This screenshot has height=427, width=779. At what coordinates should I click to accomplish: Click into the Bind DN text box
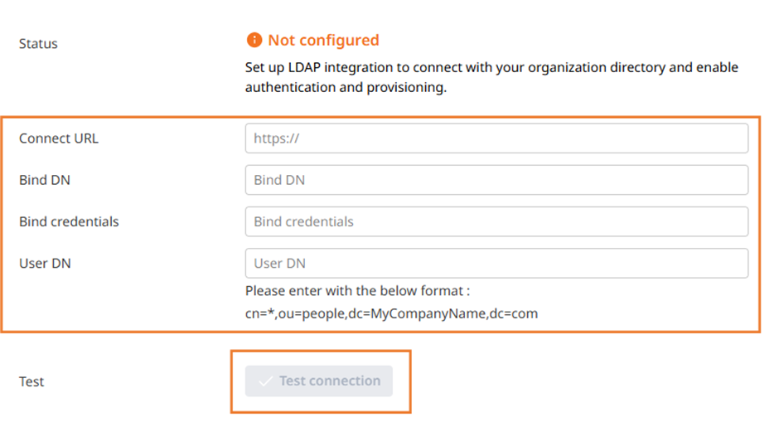click(x=496, y=180)
